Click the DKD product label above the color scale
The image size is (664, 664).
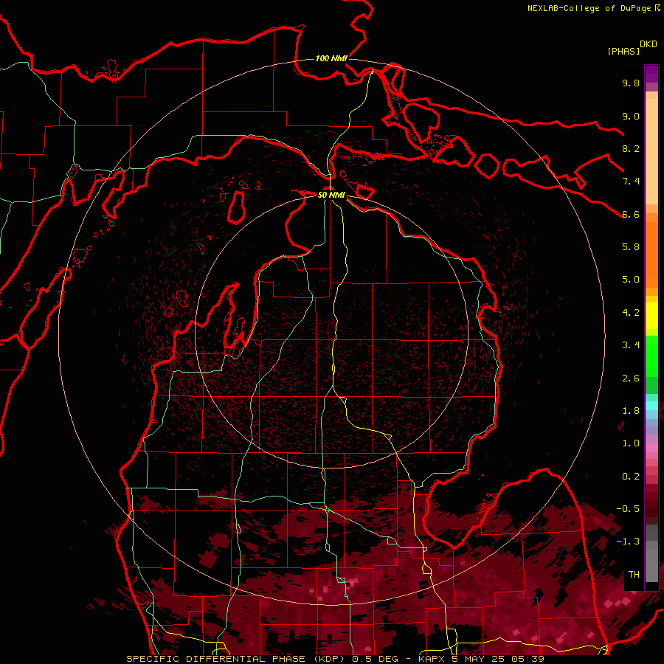[x=648, y=44]
